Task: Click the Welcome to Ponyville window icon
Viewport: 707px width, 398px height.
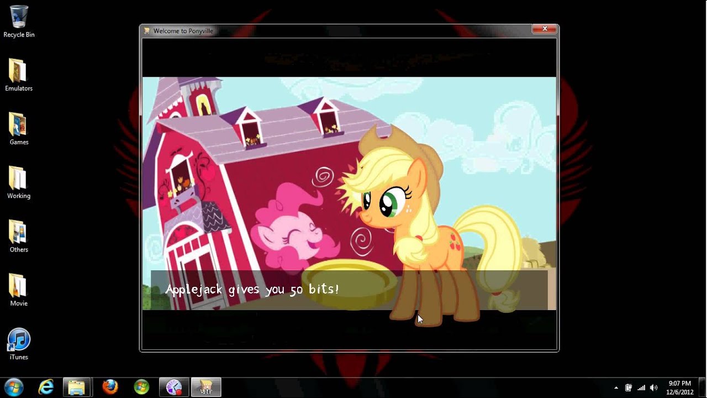Action: point(147,31)
